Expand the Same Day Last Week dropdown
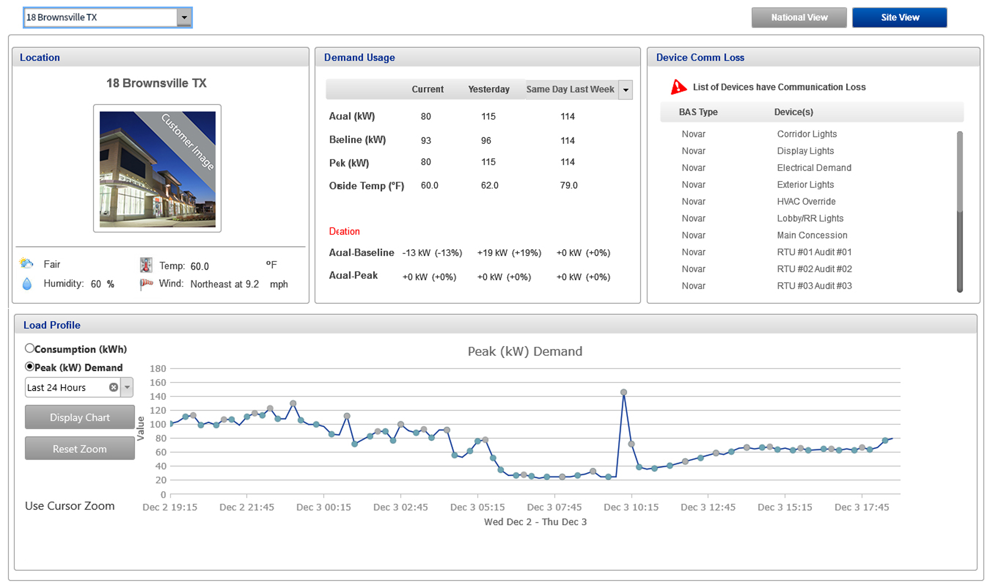990x586 pixels. (x=626, y=90)
